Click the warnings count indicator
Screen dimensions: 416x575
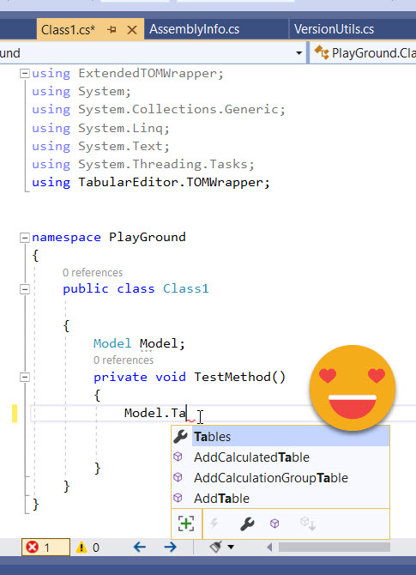pyautogui.click(x=87, y=548)
